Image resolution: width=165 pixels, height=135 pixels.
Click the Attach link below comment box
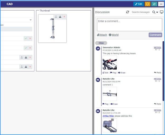pyautogui.click(x=102, y=35)
